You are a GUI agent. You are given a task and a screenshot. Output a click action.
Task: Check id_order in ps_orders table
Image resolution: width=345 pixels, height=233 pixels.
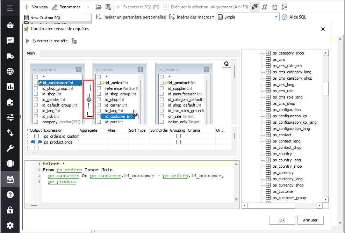point(99,83)
